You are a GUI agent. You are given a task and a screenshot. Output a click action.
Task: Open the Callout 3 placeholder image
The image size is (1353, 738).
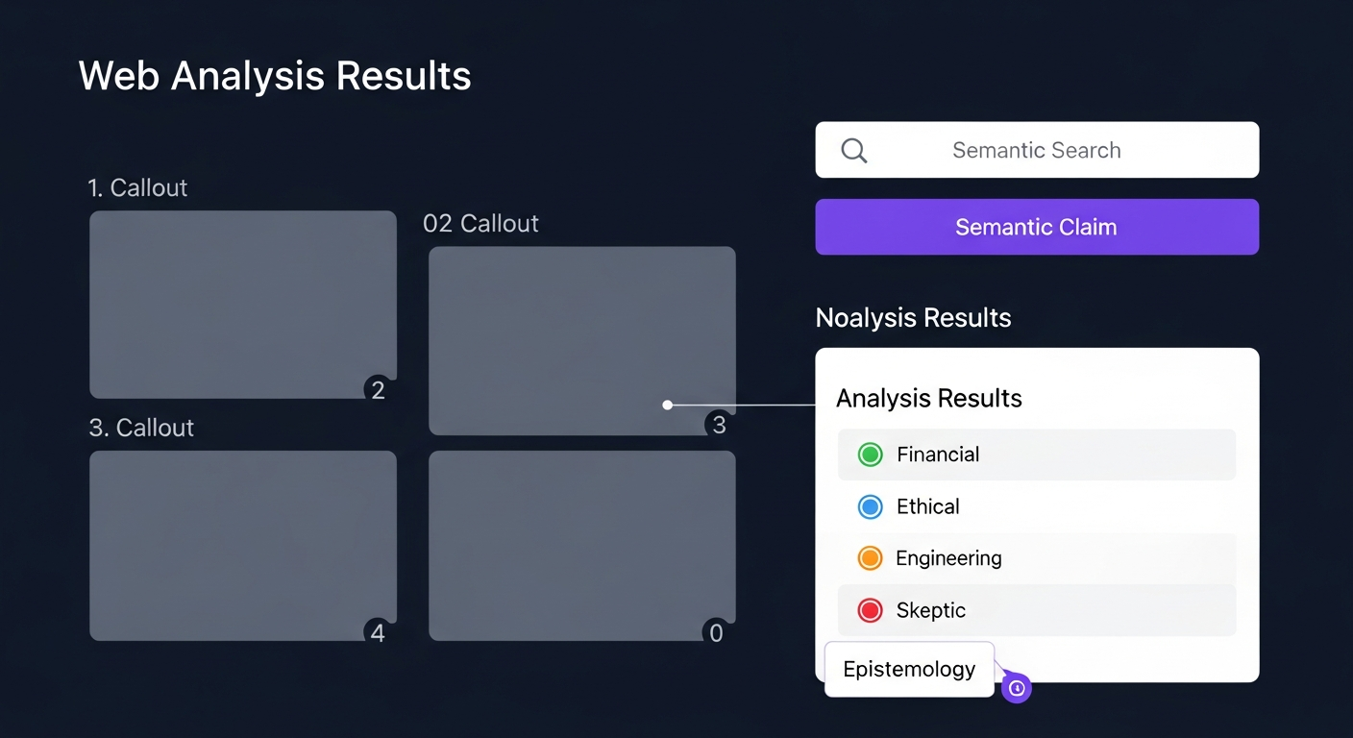click(243, 545)
